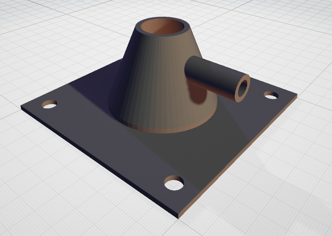This screenshot has width=332, height=236.
Task: Click the side tube's open end hole
Action: (x=243, y=88)
